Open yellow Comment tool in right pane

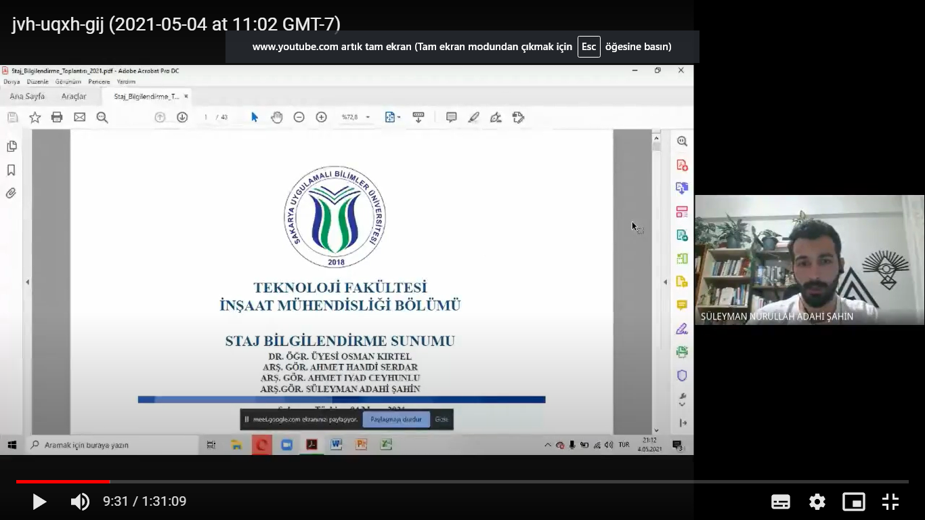tap(682, 305)
